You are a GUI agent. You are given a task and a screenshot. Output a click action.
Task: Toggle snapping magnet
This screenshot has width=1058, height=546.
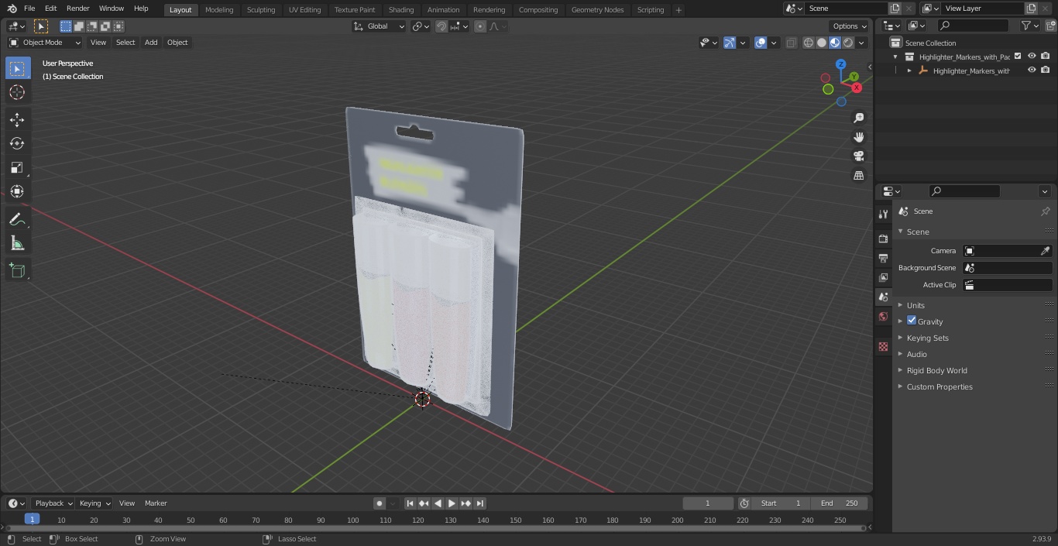click(441, 26)
